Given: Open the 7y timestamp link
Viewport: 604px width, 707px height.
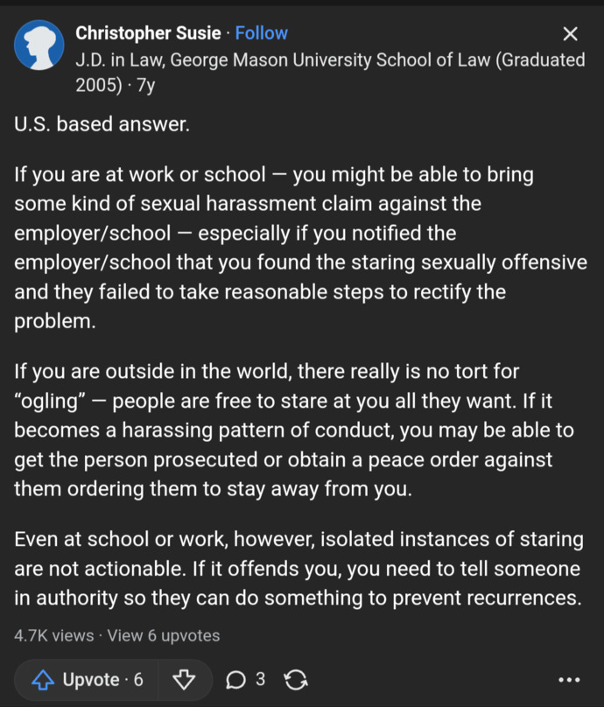Looking at the screenshot, I should (145, 85).
